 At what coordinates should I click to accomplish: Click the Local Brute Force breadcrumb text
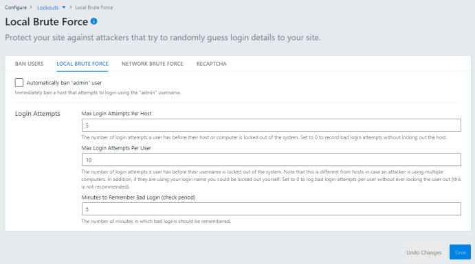(x=94, y=8)
